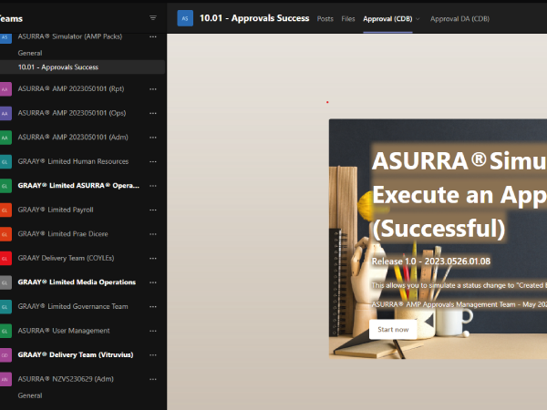Switch to the Files tab

pos(348,19)
